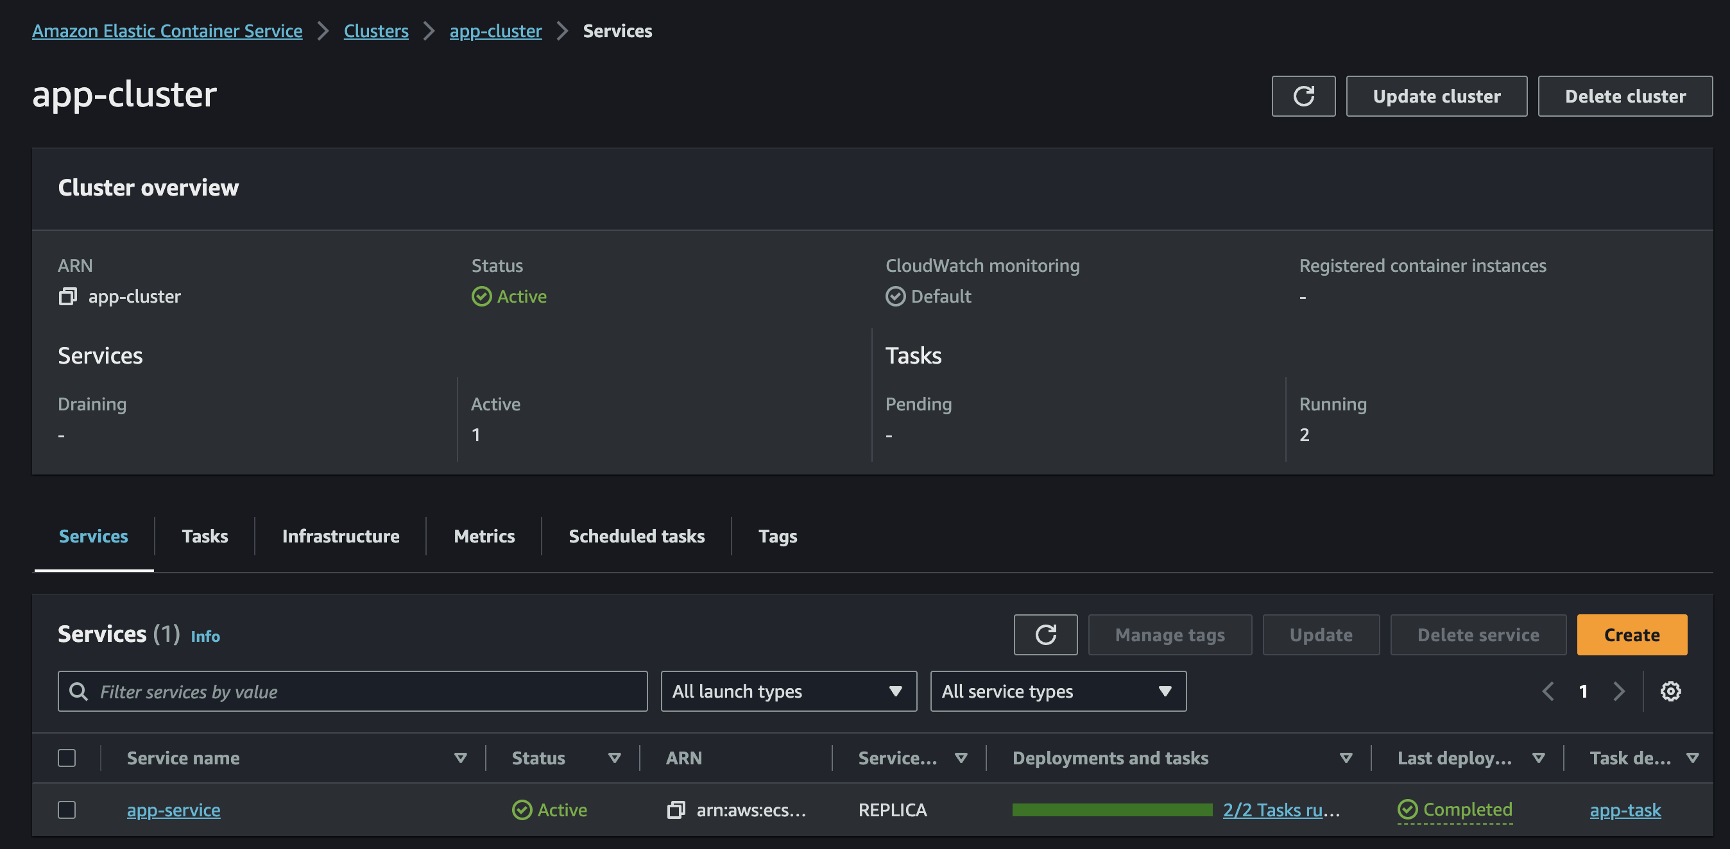The image size is (1730, 849).
Task: Open 2/2 Tasks running link
Action: pyautogui.click(x=1281, y=809)
